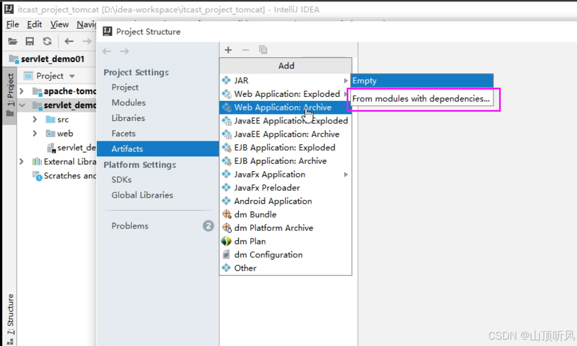Choose EJB Application: Exploded
The image size is (577, 346).
(x=285, y=148)
